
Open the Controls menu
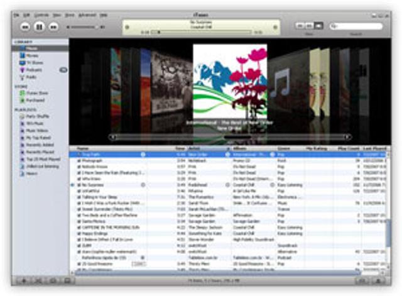41,15
